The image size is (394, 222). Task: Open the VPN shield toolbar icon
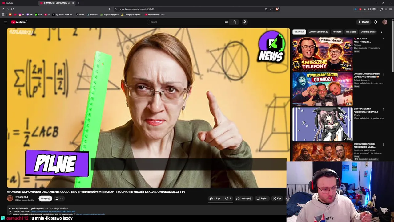tap(386, 9)
